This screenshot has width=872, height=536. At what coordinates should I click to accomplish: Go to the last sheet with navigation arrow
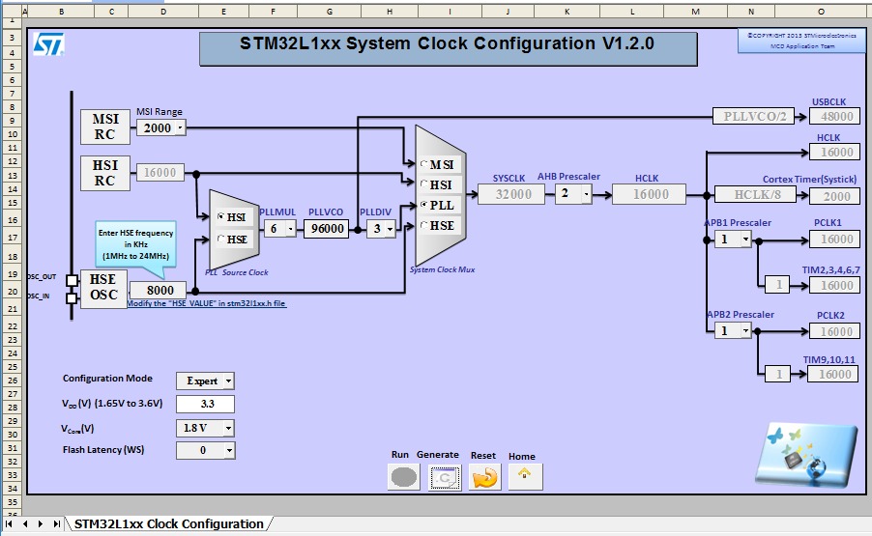pyautogui.click(x=56, y=524)
